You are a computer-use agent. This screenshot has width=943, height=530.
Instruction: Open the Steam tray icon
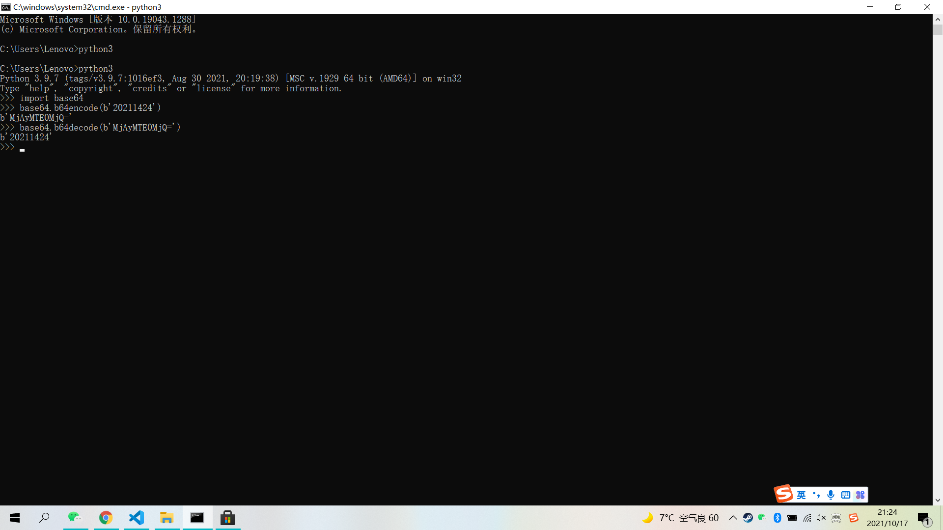click(748, 518)
